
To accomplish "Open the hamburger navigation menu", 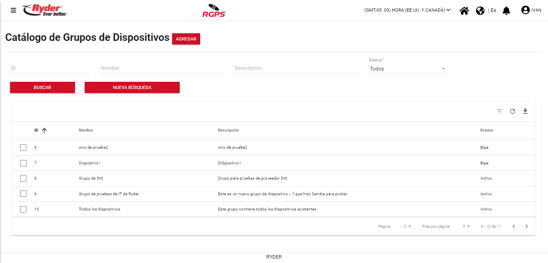I will pos(14,10).
